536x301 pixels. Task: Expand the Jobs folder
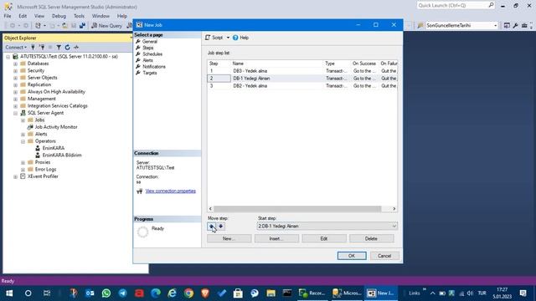click(x=23, y=120)
